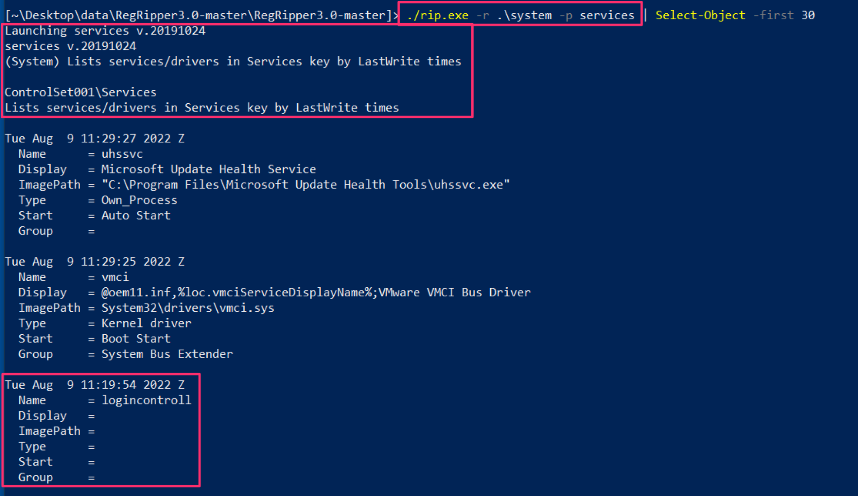The image size is (858, 496).
Task: Click the VMware VMCI Bus Driver text
Action: (455, 292)
